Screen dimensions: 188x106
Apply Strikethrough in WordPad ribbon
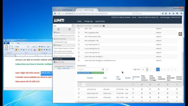coord(24,50)
